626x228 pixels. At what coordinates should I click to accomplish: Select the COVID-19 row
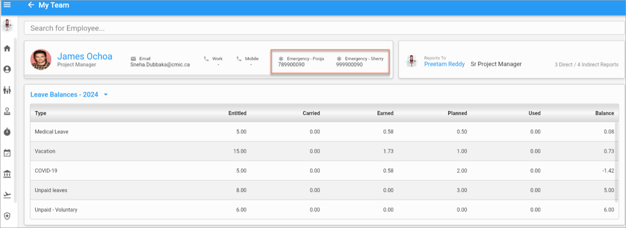(324, 171)
